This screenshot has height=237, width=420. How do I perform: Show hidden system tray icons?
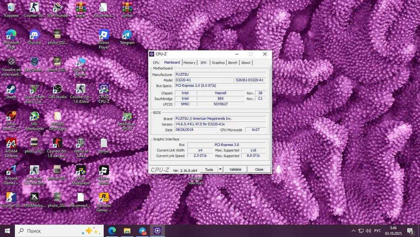353,231
